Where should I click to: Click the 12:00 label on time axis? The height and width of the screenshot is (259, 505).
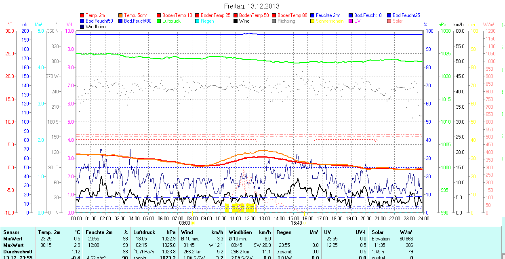pyautogui.click(x=250, y=218)
